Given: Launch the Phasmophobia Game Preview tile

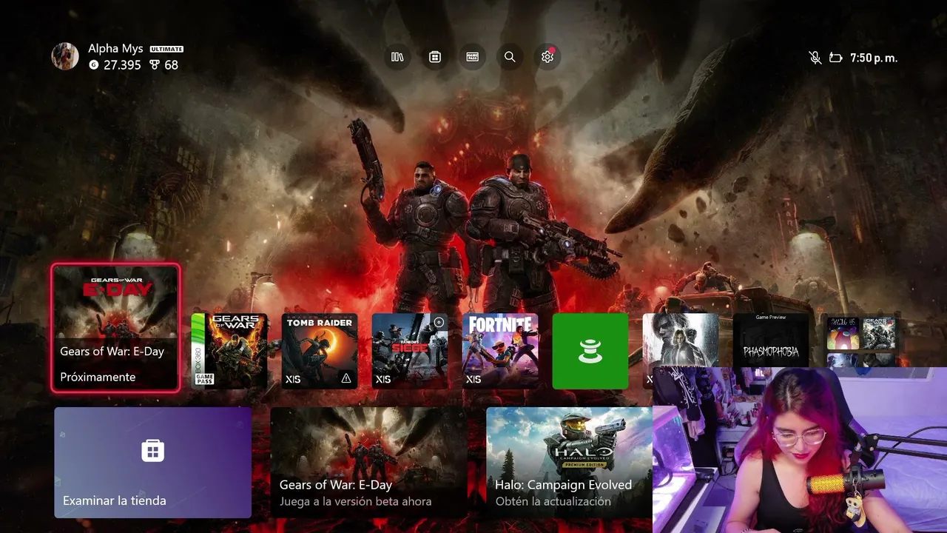Looking at the screenshot, I should click(771, 340).
